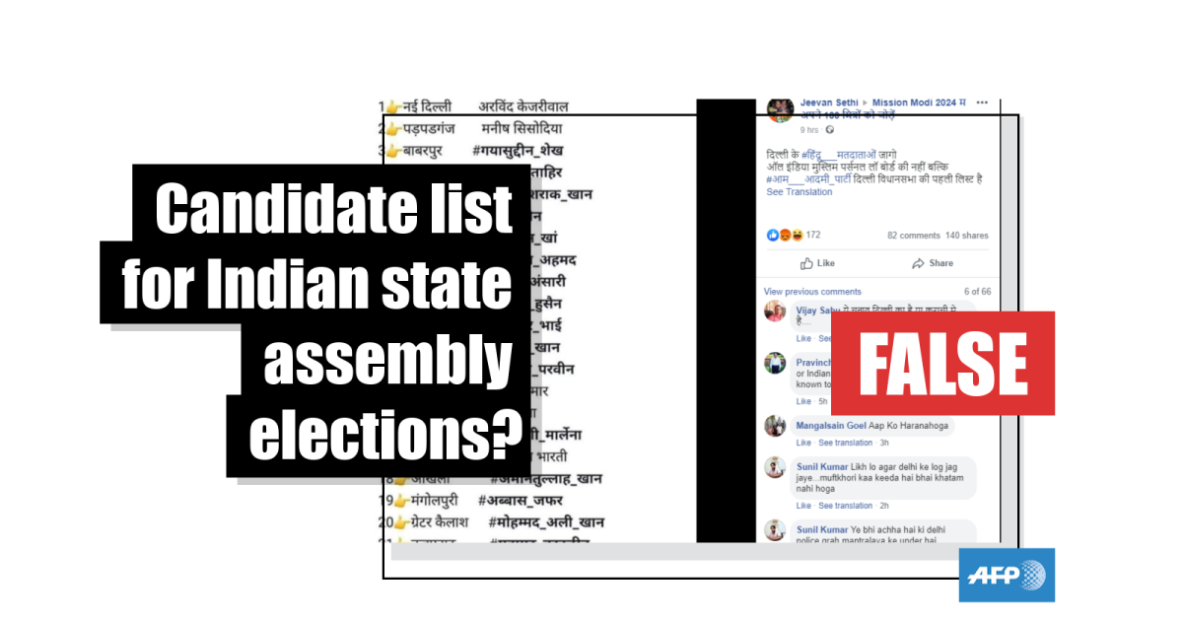Click the See Translation link under the post
The height and width of the screenshot is (621, 1183).
(800, 192)
